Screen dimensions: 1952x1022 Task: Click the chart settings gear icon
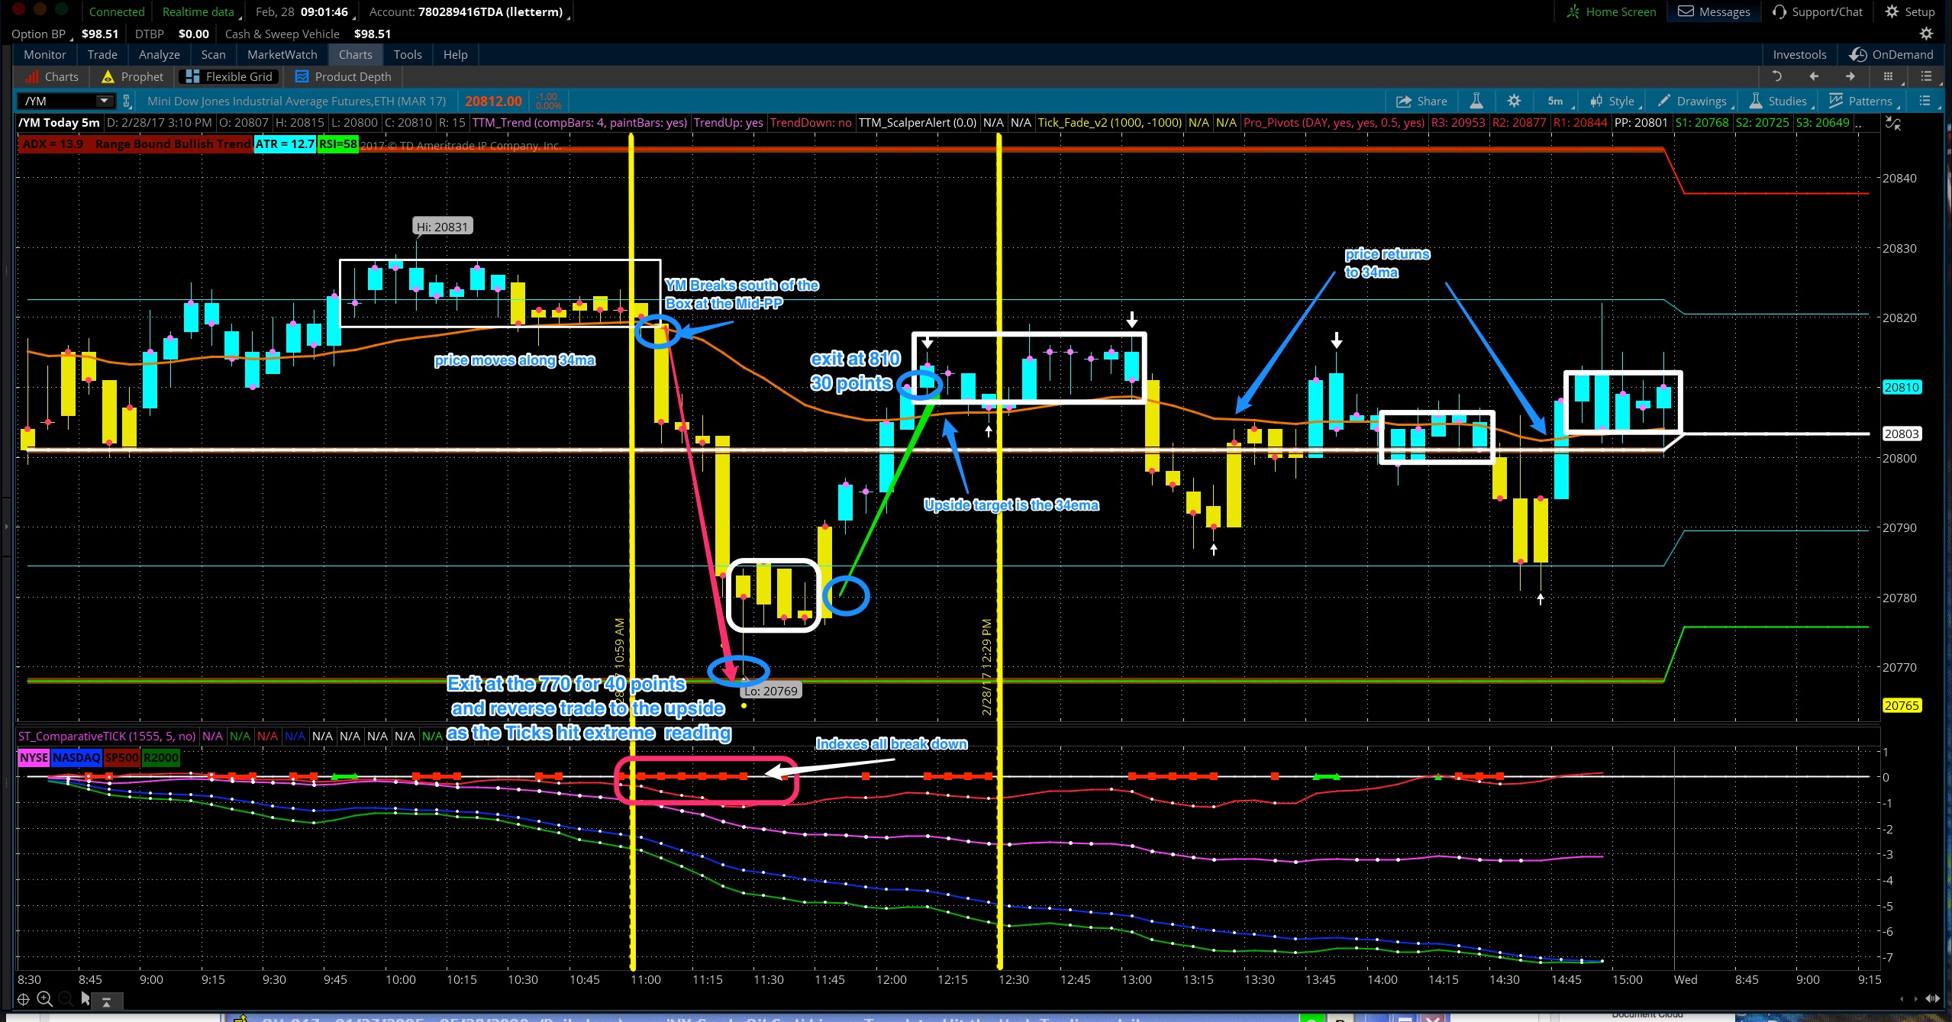[1514, 101]
